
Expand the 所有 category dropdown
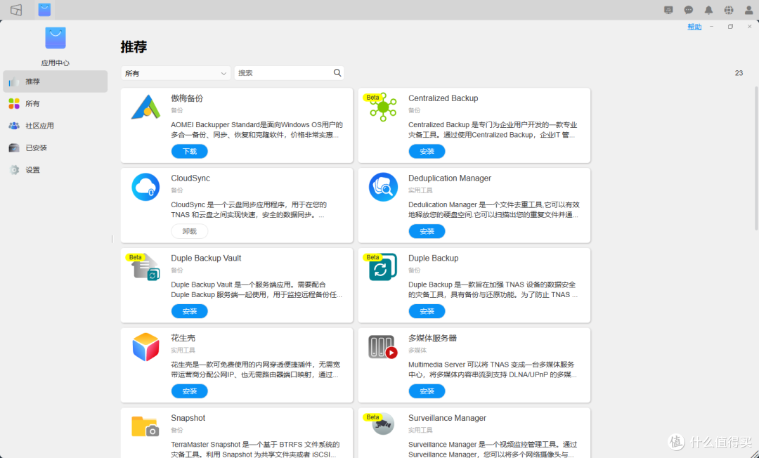pyautogui.click(x=176, y=73)
